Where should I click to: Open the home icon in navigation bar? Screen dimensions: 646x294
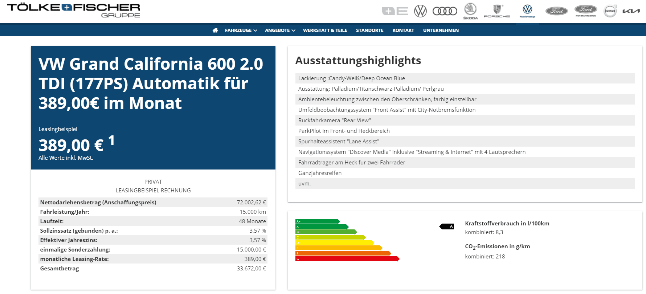(x=215, y=30)
